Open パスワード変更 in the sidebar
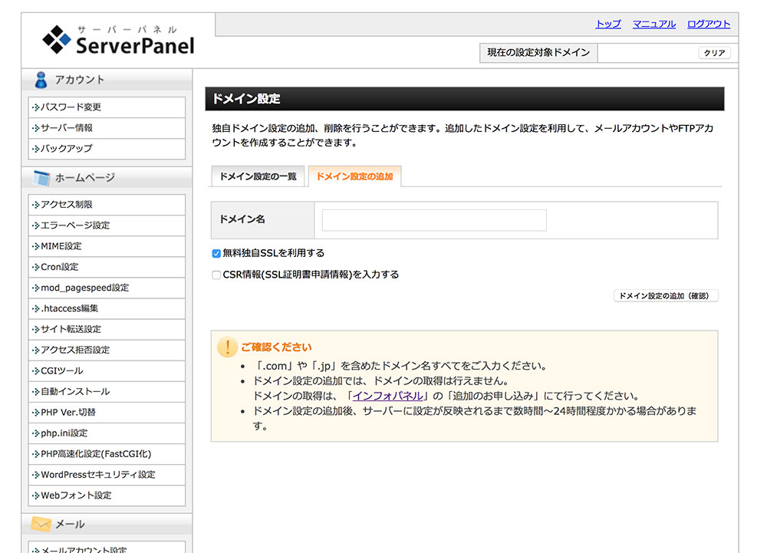Viewport: 767px width, 553px height. coord(107,107)
